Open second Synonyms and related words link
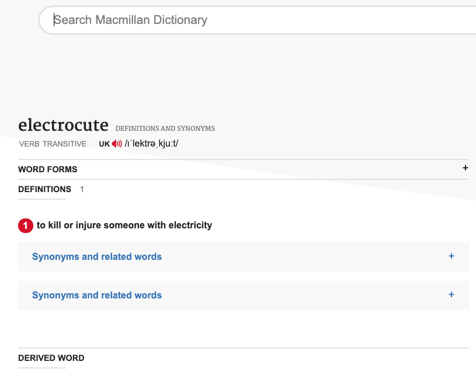The image size is (476, 372). point(97,295)
